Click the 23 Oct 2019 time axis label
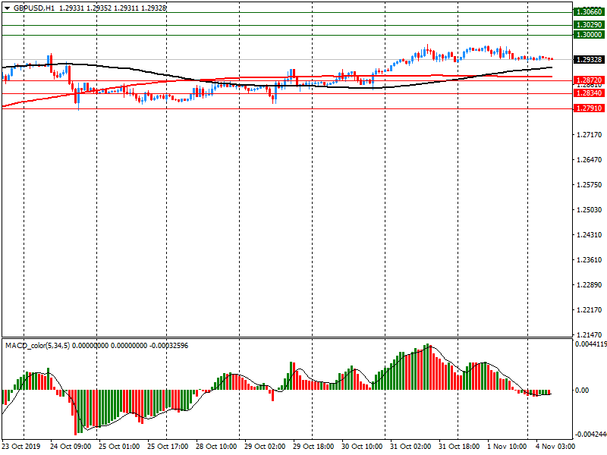Viewport: 607px width, 455px height. tap(21, 447)
